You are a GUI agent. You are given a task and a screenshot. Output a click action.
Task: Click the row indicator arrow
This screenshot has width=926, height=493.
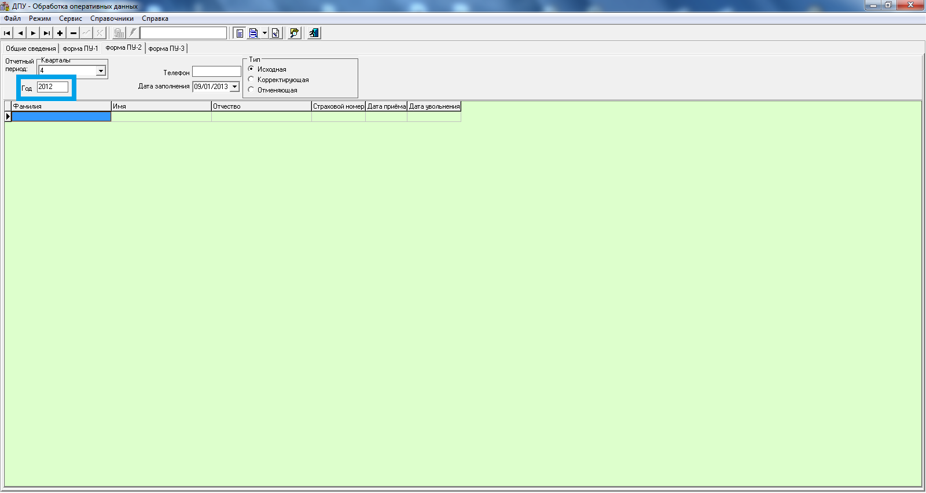[8, 116]
